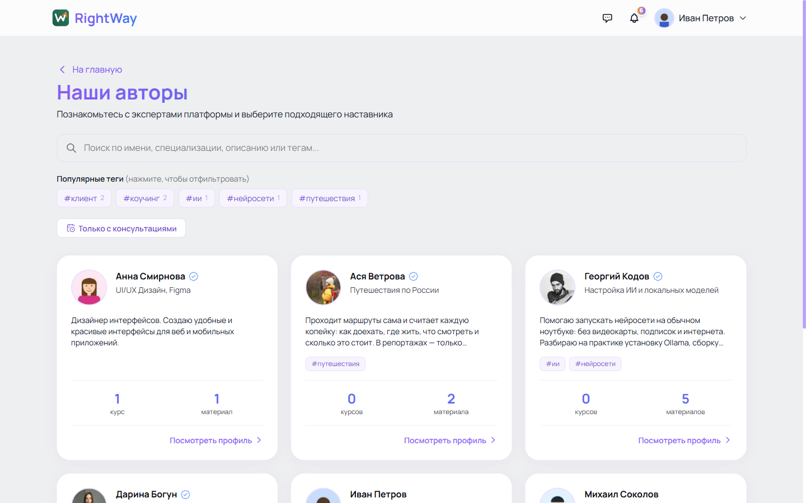View Ася Ветрова's profile link
The image size is (806, 503).
pyautogui.click(x=450, y=440)
